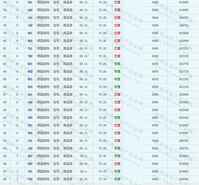Open room 801 link in row 95
199x185 pixels.
click(x=30, y=156)
